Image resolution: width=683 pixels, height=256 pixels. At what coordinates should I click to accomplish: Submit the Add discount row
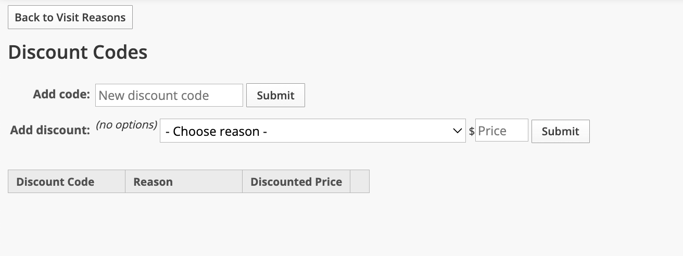point(560,131)
